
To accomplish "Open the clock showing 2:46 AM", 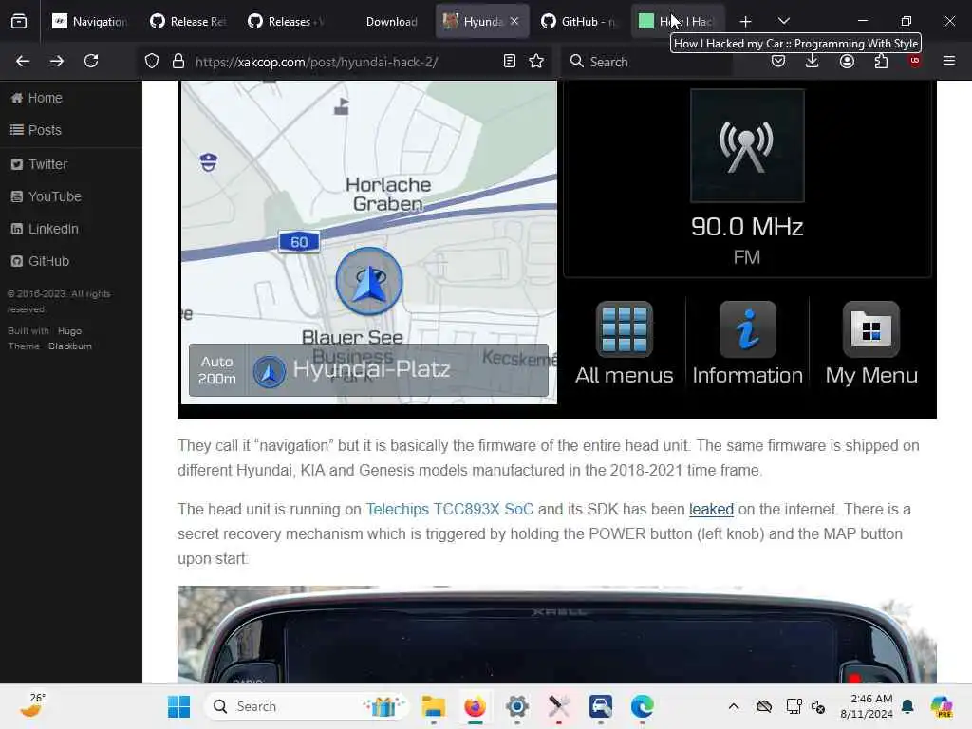I will point(867,706).
